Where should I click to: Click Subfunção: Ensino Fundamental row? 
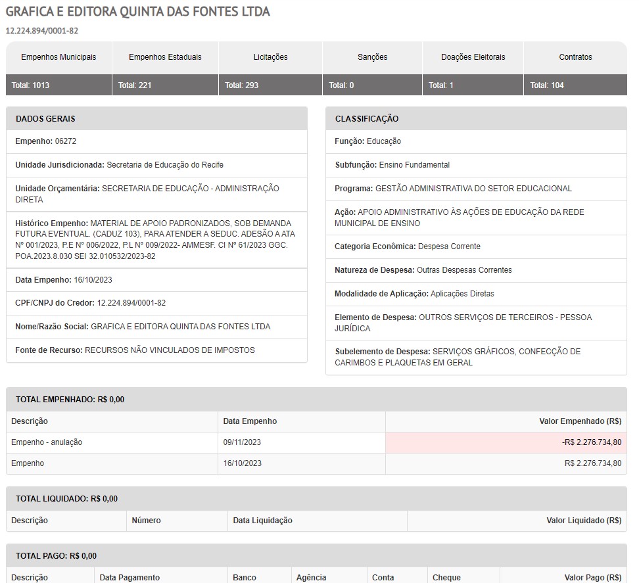(x=476, y=165)
